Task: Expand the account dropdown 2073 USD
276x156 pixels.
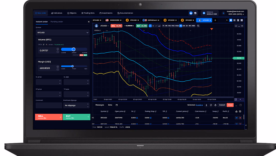Action: click(236, 14)
